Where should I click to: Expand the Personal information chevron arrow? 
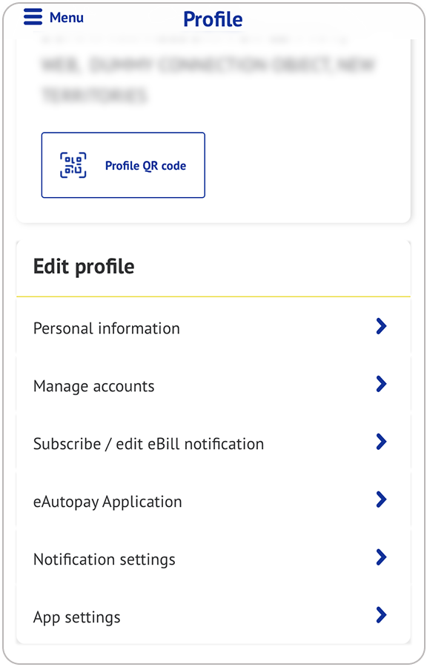pos(381,326)
